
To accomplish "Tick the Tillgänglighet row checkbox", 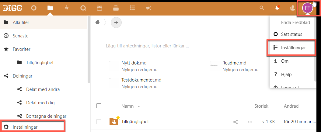I will coord(99,122).
